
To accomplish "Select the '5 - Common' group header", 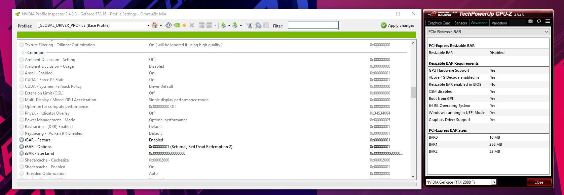I will click(x=33, y=53).
